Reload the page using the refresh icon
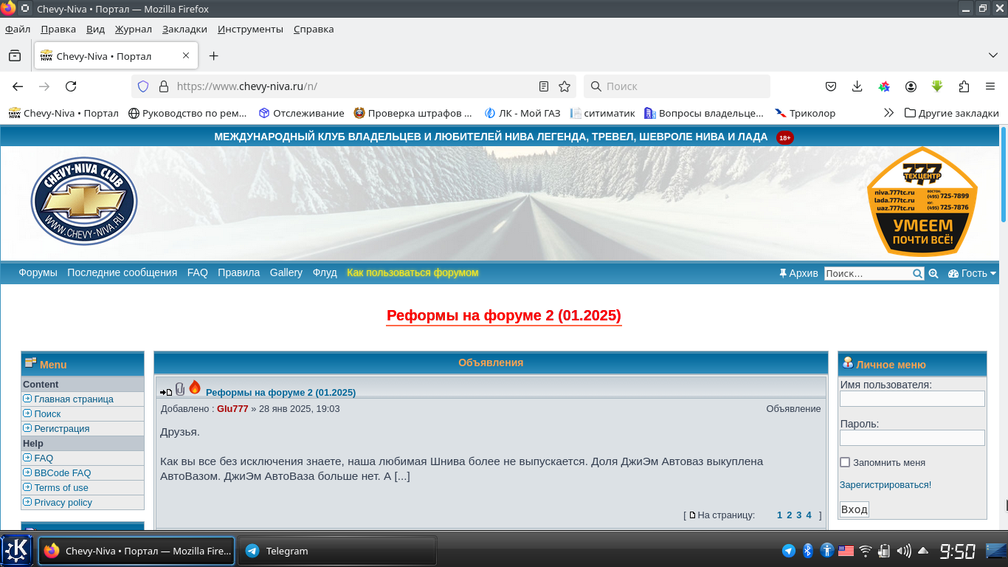This screenshot has height=567, width=1008. 71,86
